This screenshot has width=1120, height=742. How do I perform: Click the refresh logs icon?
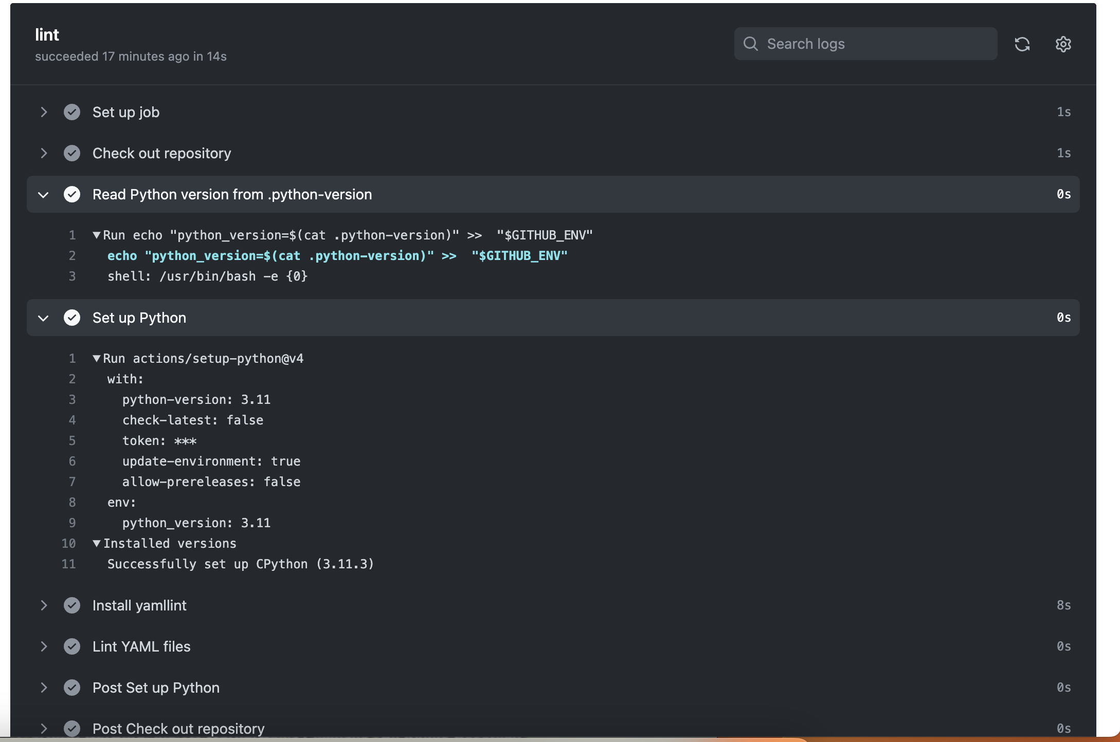1022,44
